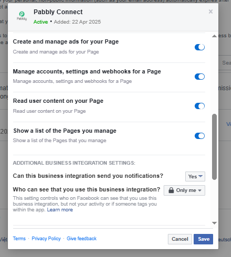Open the Learn more link
Image resolution: width=231 pixels, height=257 pixels.
click(60, 210)
